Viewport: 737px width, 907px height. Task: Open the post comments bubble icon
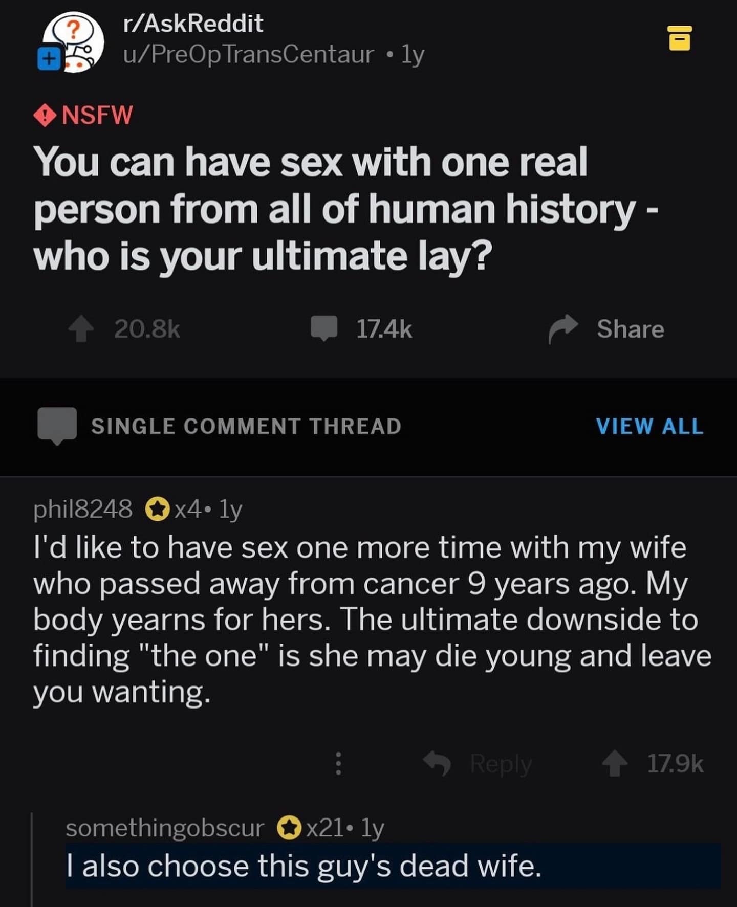pos(324,328)
